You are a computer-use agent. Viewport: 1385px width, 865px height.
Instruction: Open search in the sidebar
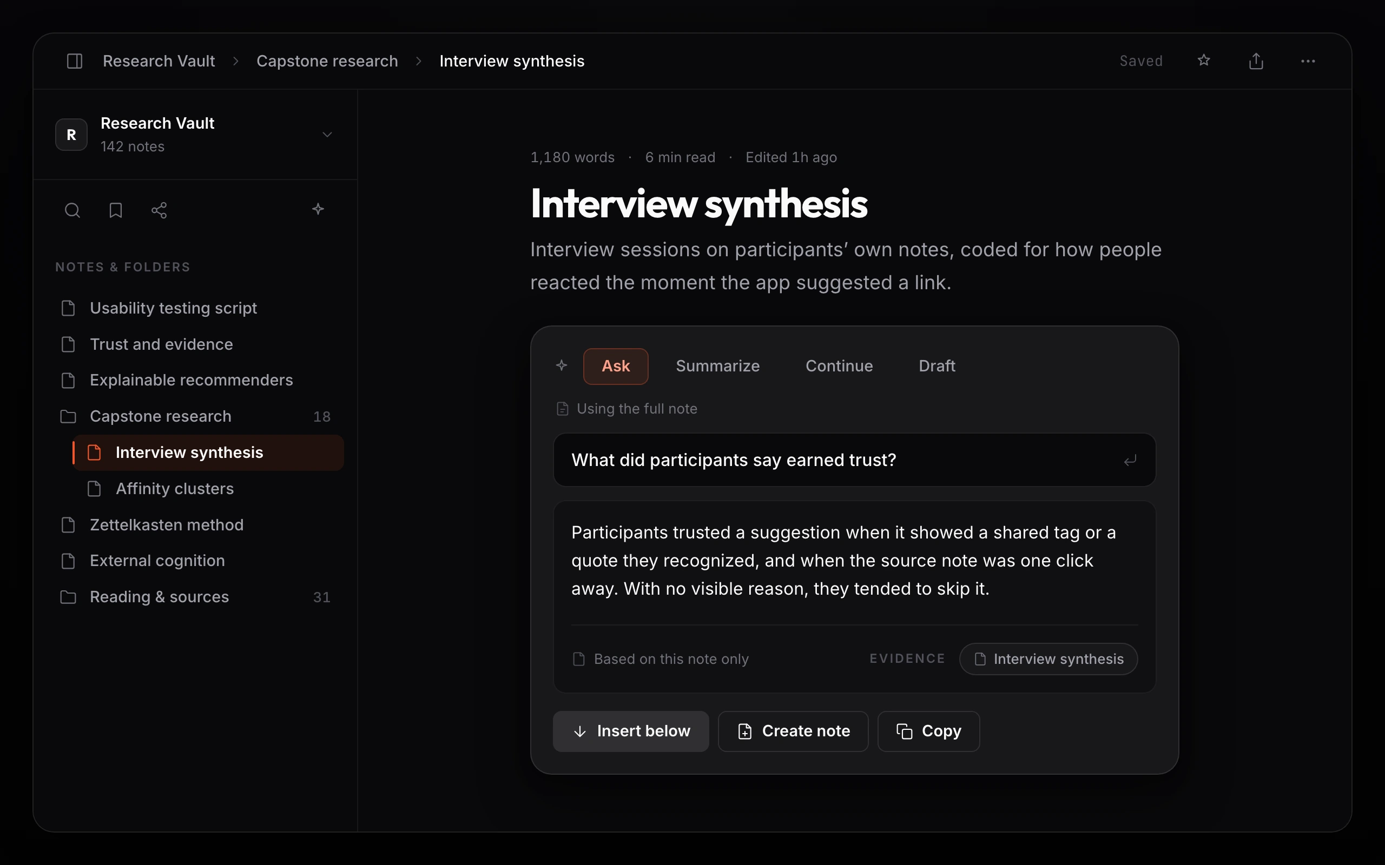(72, 210)
